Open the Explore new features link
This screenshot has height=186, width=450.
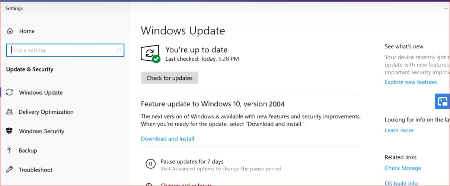pyautogui.click(x=411, y=82)
